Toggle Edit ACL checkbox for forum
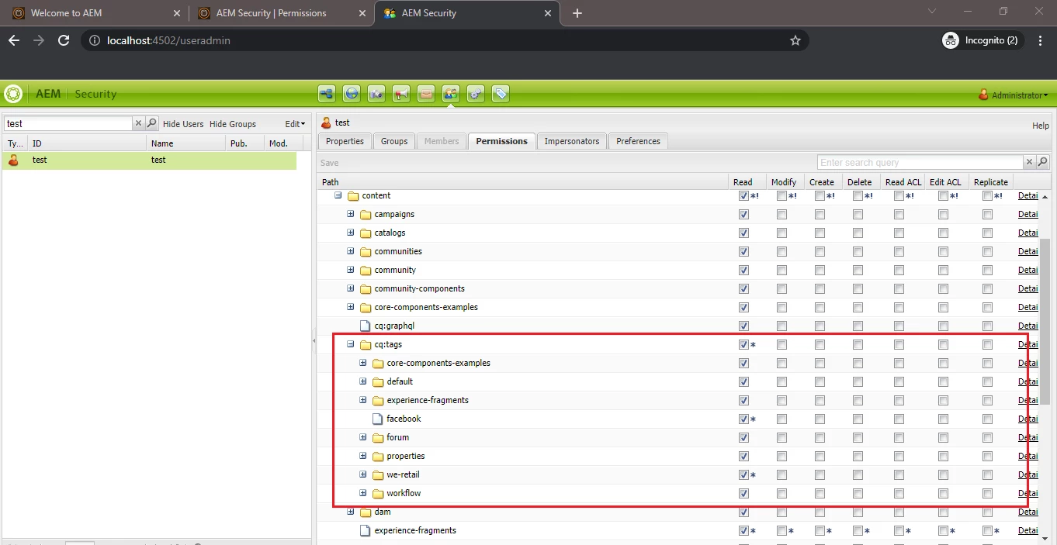The height and width of the screenshot is (545, 1057). tap(943, 437)
